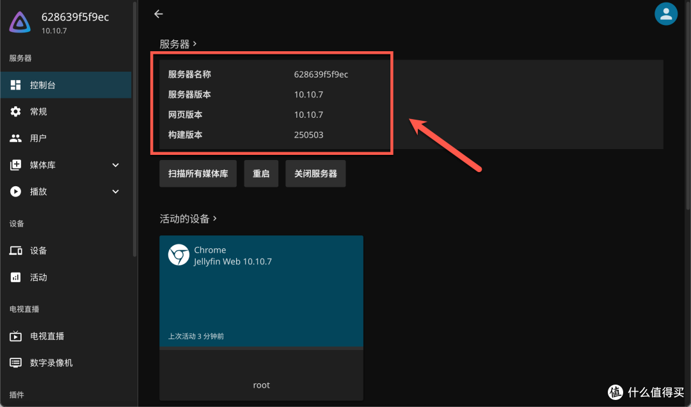
Task: Click build version value 250503
Action: (x=308, y=135)
